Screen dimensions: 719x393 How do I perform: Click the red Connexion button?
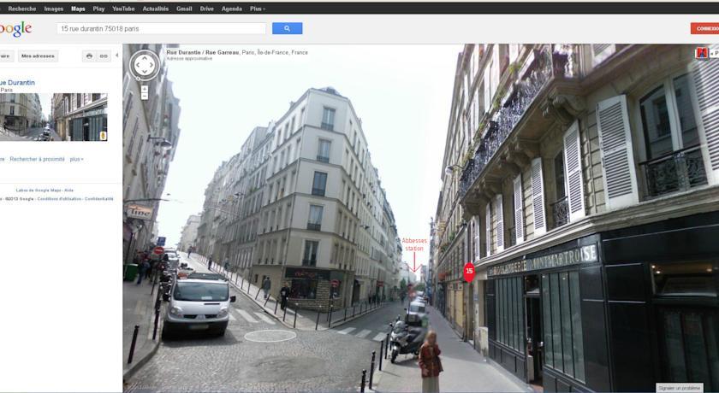pyautogui.click(x=704, y=28)
